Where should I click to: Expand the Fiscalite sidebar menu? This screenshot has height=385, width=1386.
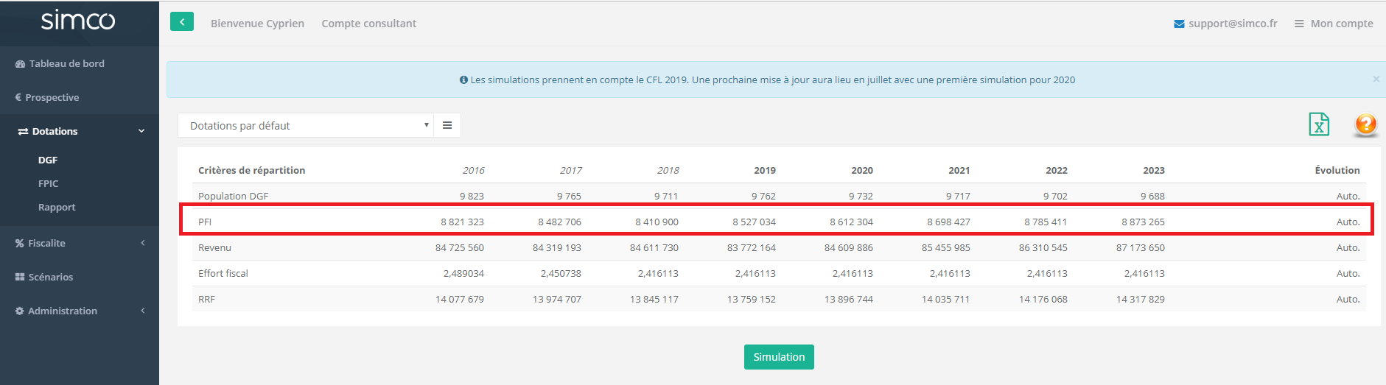pyautogui.click(x=80, y=243)
